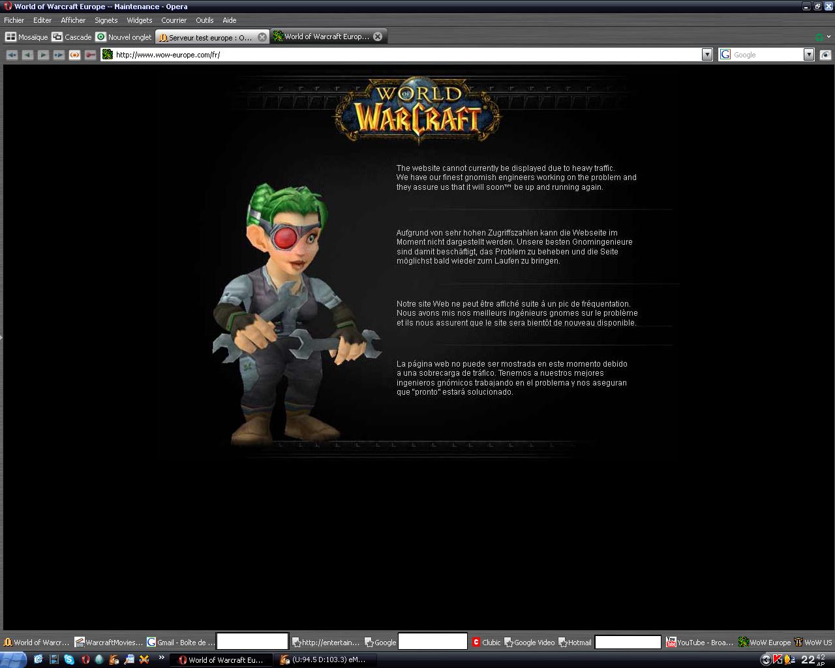Click the rewind navigation icon
Screen dimensions: 835x668
[12, 55]
